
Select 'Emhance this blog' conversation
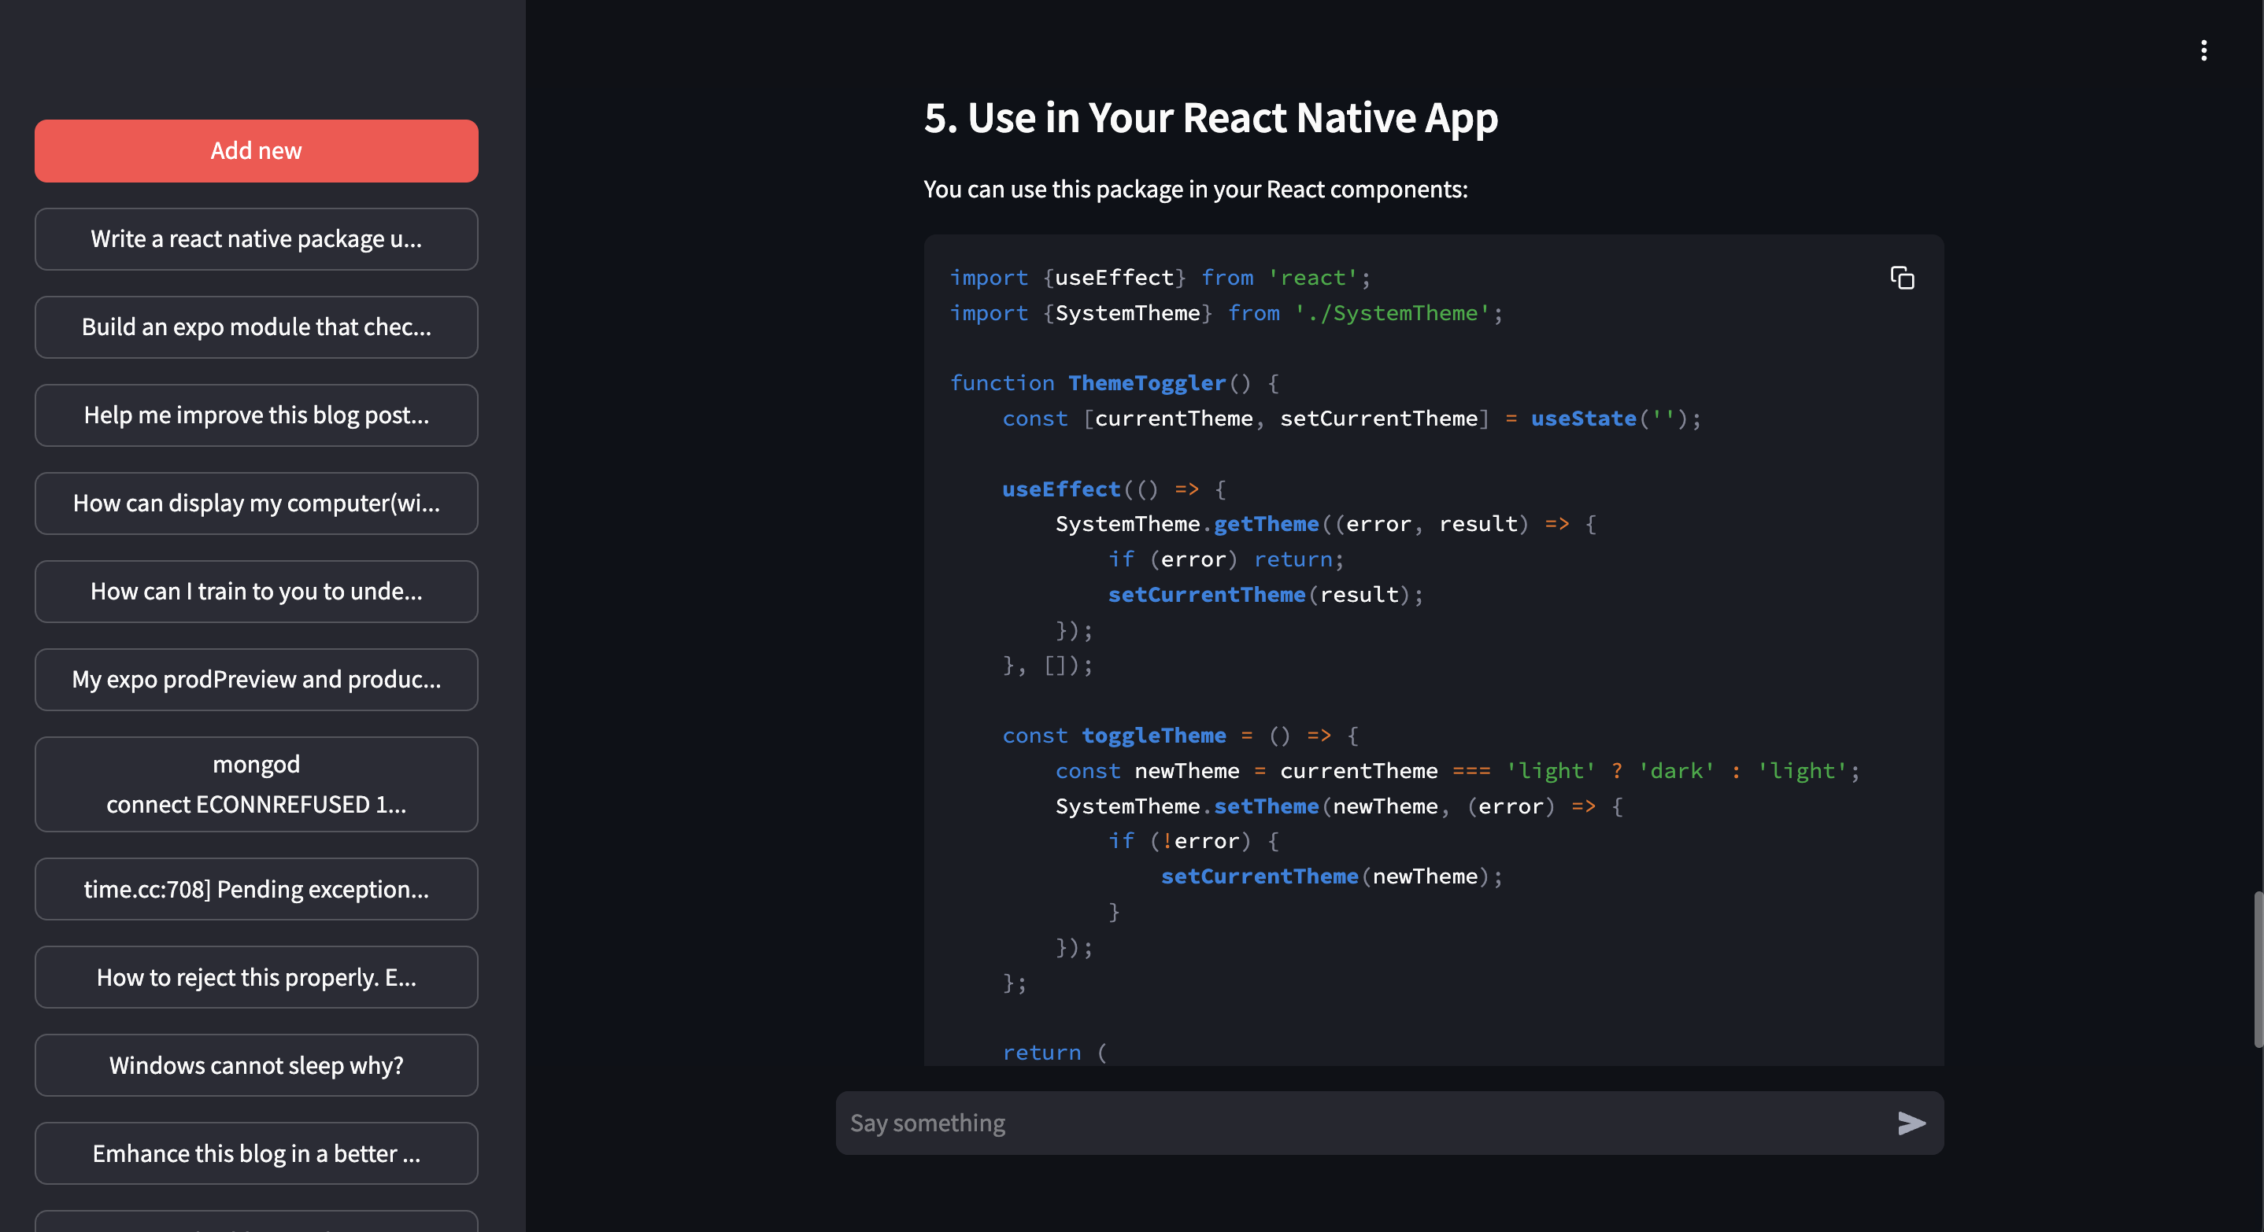click(x=256, y=1154)
